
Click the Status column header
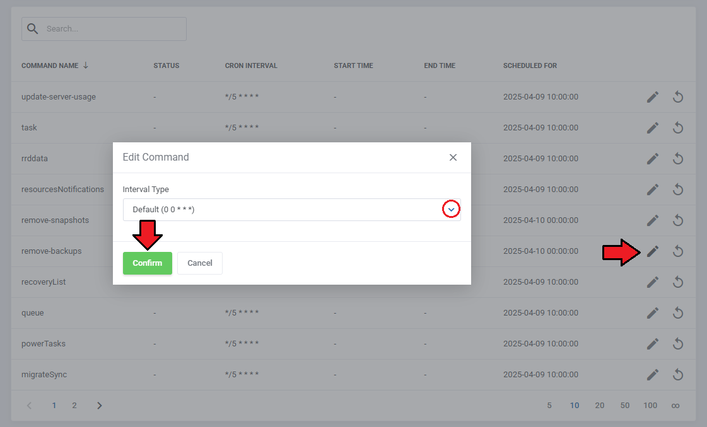[167, 65]
